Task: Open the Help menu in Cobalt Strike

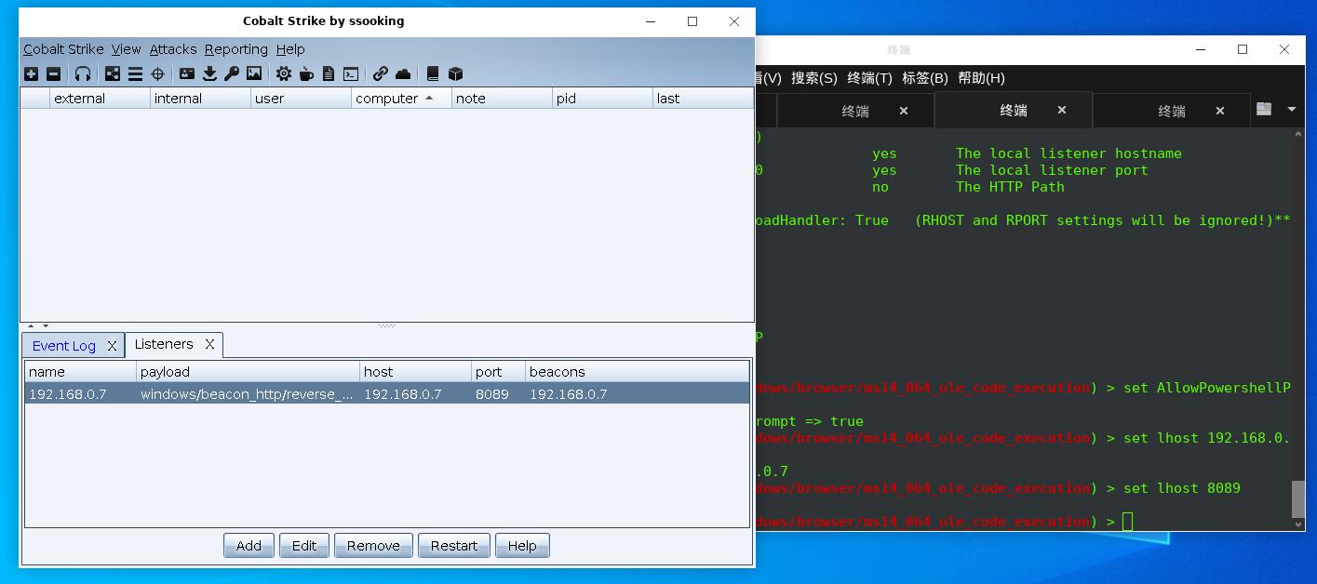Action: point(290,49)
